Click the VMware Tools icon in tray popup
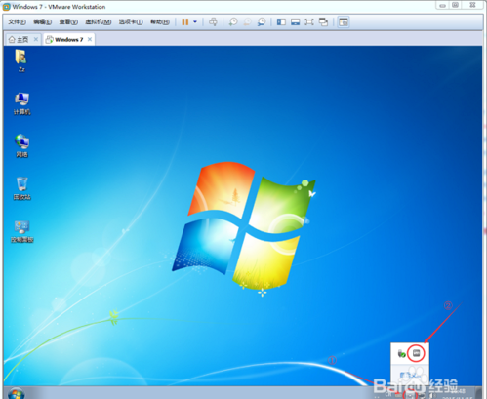487x399 pixels. click(x=416, y=353)
